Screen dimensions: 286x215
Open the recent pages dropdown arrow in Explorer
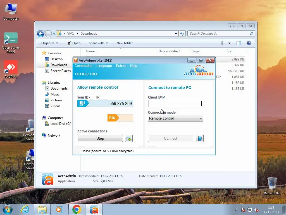coord(54,34)
